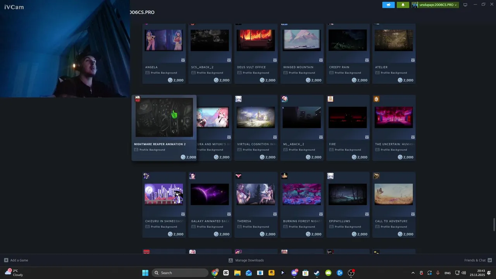Open the NIGHTMARE REAPER ANIMATION 2 preview

click(164, 117)
